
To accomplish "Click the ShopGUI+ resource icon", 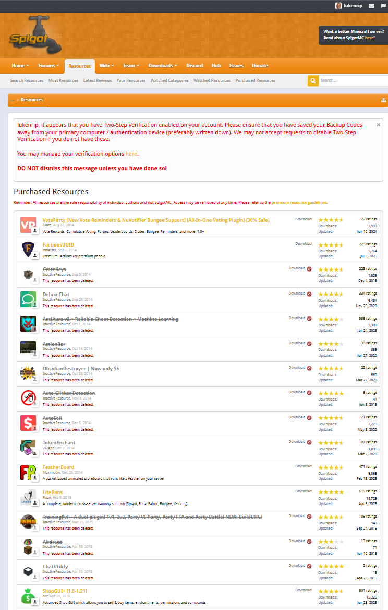I will coord(28,596).
